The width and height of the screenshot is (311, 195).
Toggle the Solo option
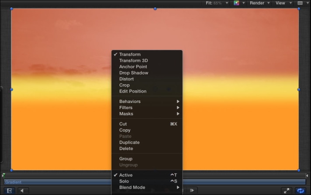click(124, 181)
